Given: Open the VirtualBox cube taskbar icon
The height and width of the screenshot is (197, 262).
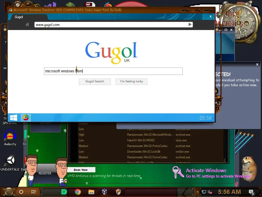Looking at the screenshot, I should click(x=105, y=192).
